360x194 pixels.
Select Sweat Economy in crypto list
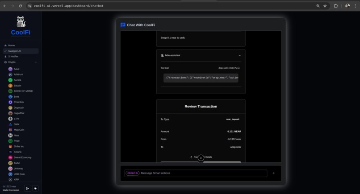[22, 157]
